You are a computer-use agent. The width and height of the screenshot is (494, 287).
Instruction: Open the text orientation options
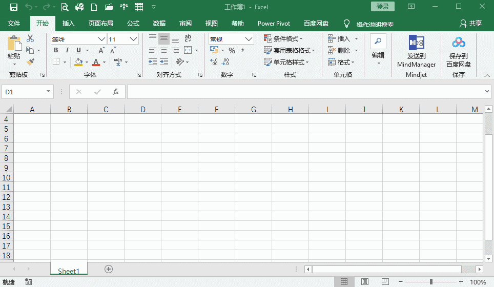click(180, 61)
